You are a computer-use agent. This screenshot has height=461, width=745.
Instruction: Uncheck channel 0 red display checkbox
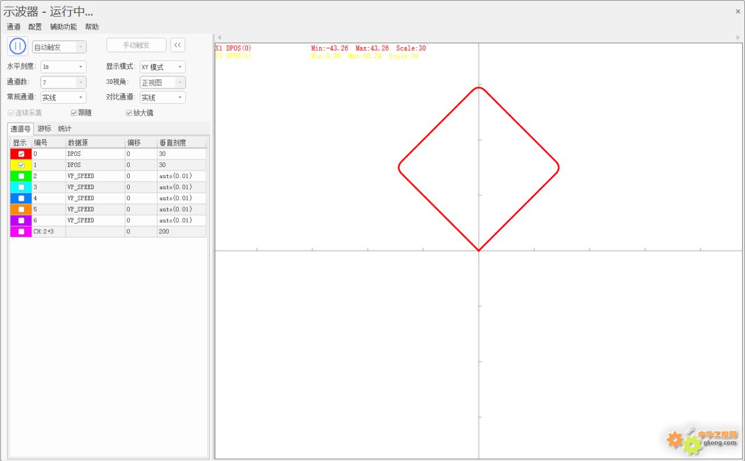pyautogui.click(x=22, y=154)
